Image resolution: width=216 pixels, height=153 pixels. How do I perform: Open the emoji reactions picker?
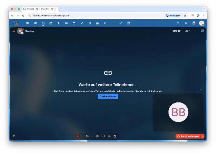pos(109,136)
